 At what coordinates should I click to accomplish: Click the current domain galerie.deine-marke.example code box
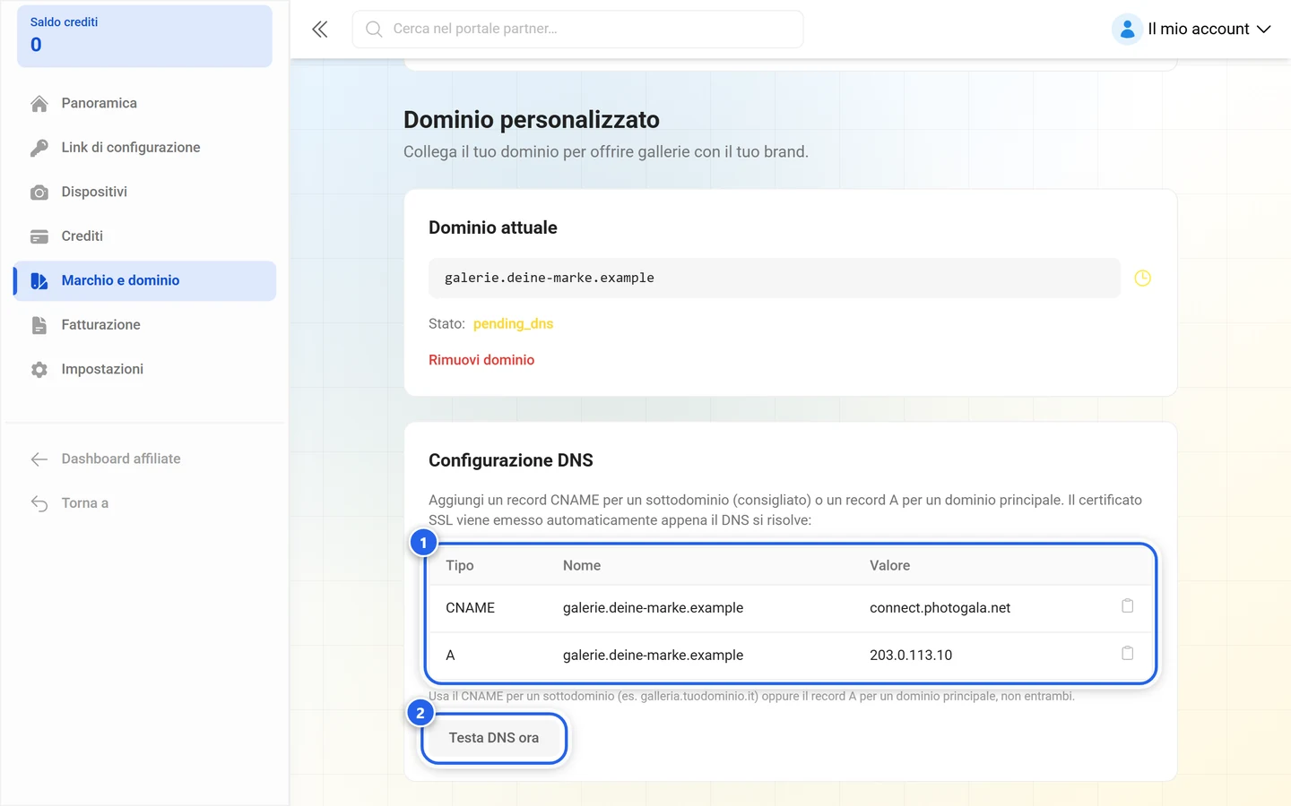pos(775,278)
